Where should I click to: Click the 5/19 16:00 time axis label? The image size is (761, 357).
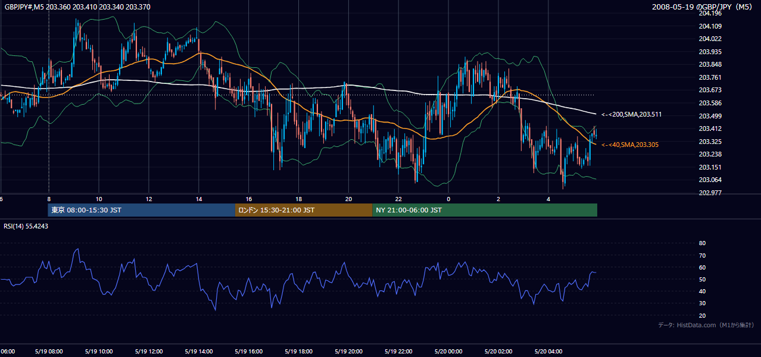(249, 351)
